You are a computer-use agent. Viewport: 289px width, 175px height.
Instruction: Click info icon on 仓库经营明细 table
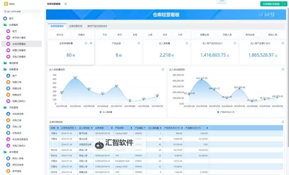(x=283, y=122)
